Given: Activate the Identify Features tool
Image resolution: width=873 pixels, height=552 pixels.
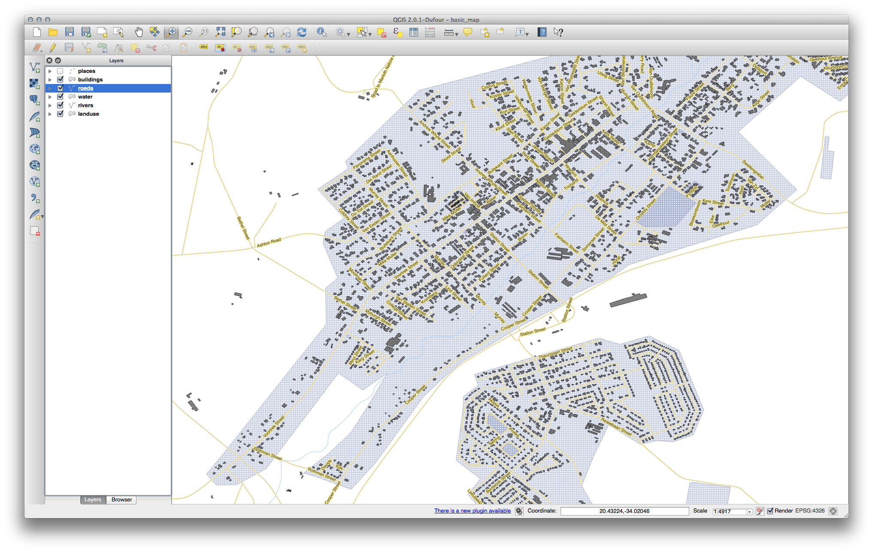Looking at the screenshot, I should pos(321,32).
